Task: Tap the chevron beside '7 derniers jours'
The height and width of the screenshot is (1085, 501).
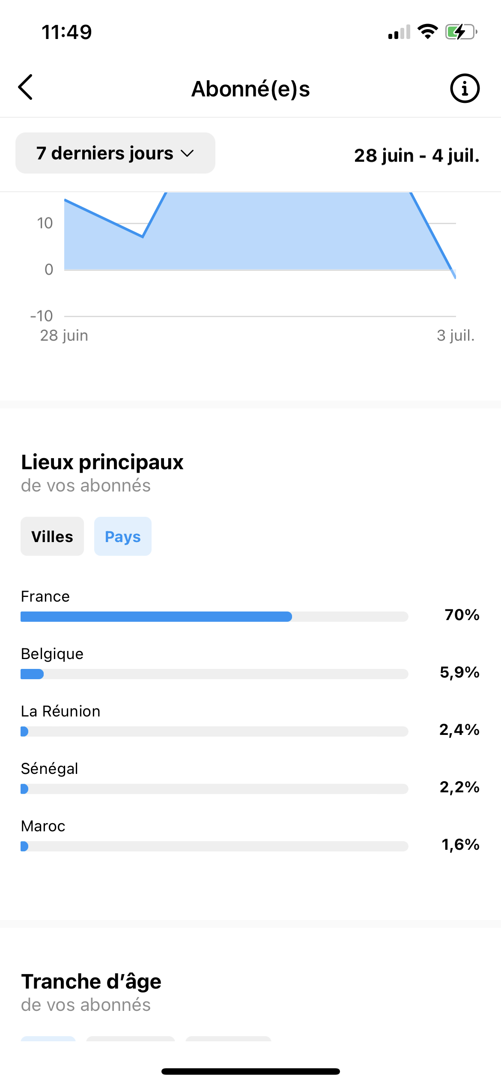Action: pyautogui.click(x=188, y=153)
